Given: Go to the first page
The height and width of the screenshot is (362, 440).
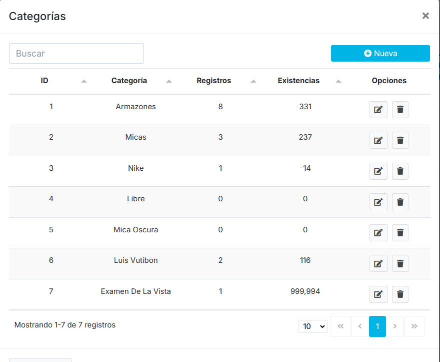Looking at the screenshot, I should tap(340, 326).
